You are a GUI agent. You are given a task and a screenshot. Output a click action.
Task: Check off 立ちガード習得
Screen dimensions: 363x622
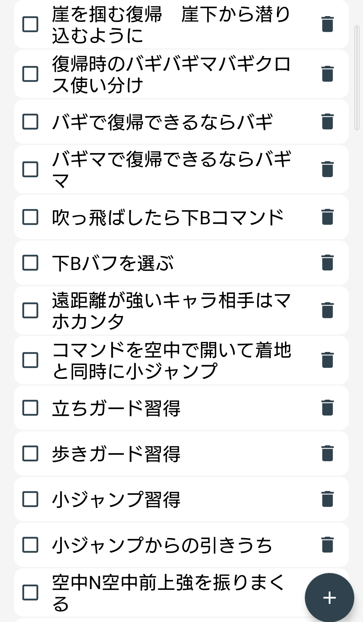[x=30, y=408]
